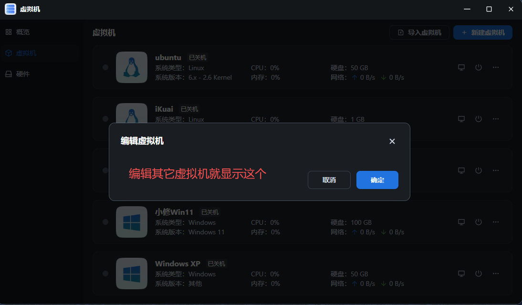Screen dimensions: 522x305
Task: Select the 小修Win11 row radio dot
Action: (x=105, y=222)
